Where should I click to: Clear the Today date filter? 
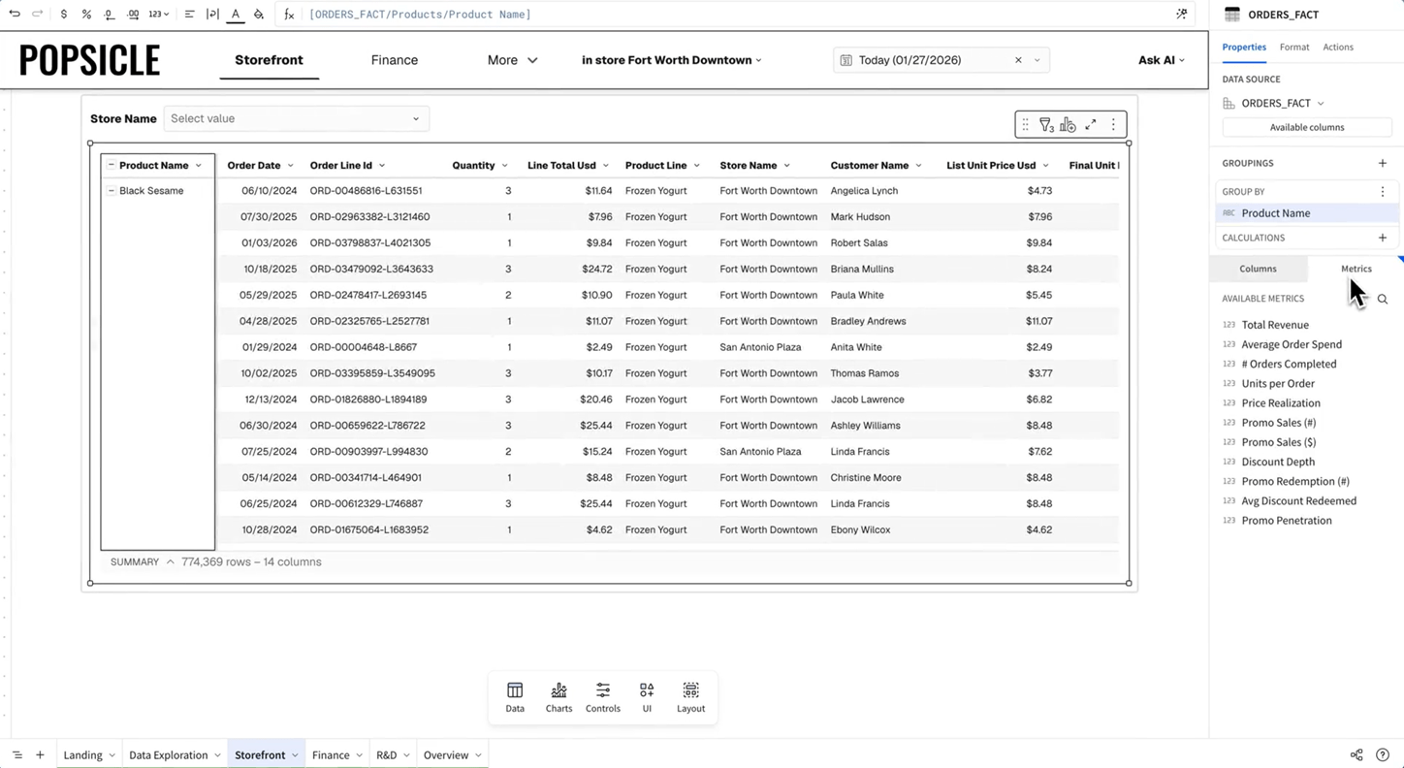[x=1018, y=60]
